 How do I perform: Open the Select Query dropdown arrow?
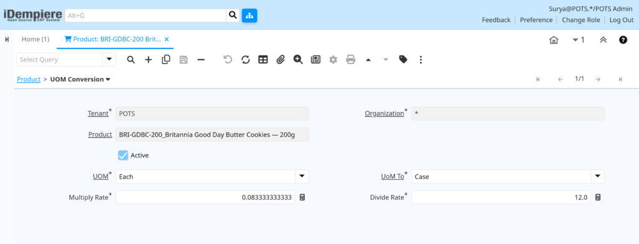click(x=109, y=60)
